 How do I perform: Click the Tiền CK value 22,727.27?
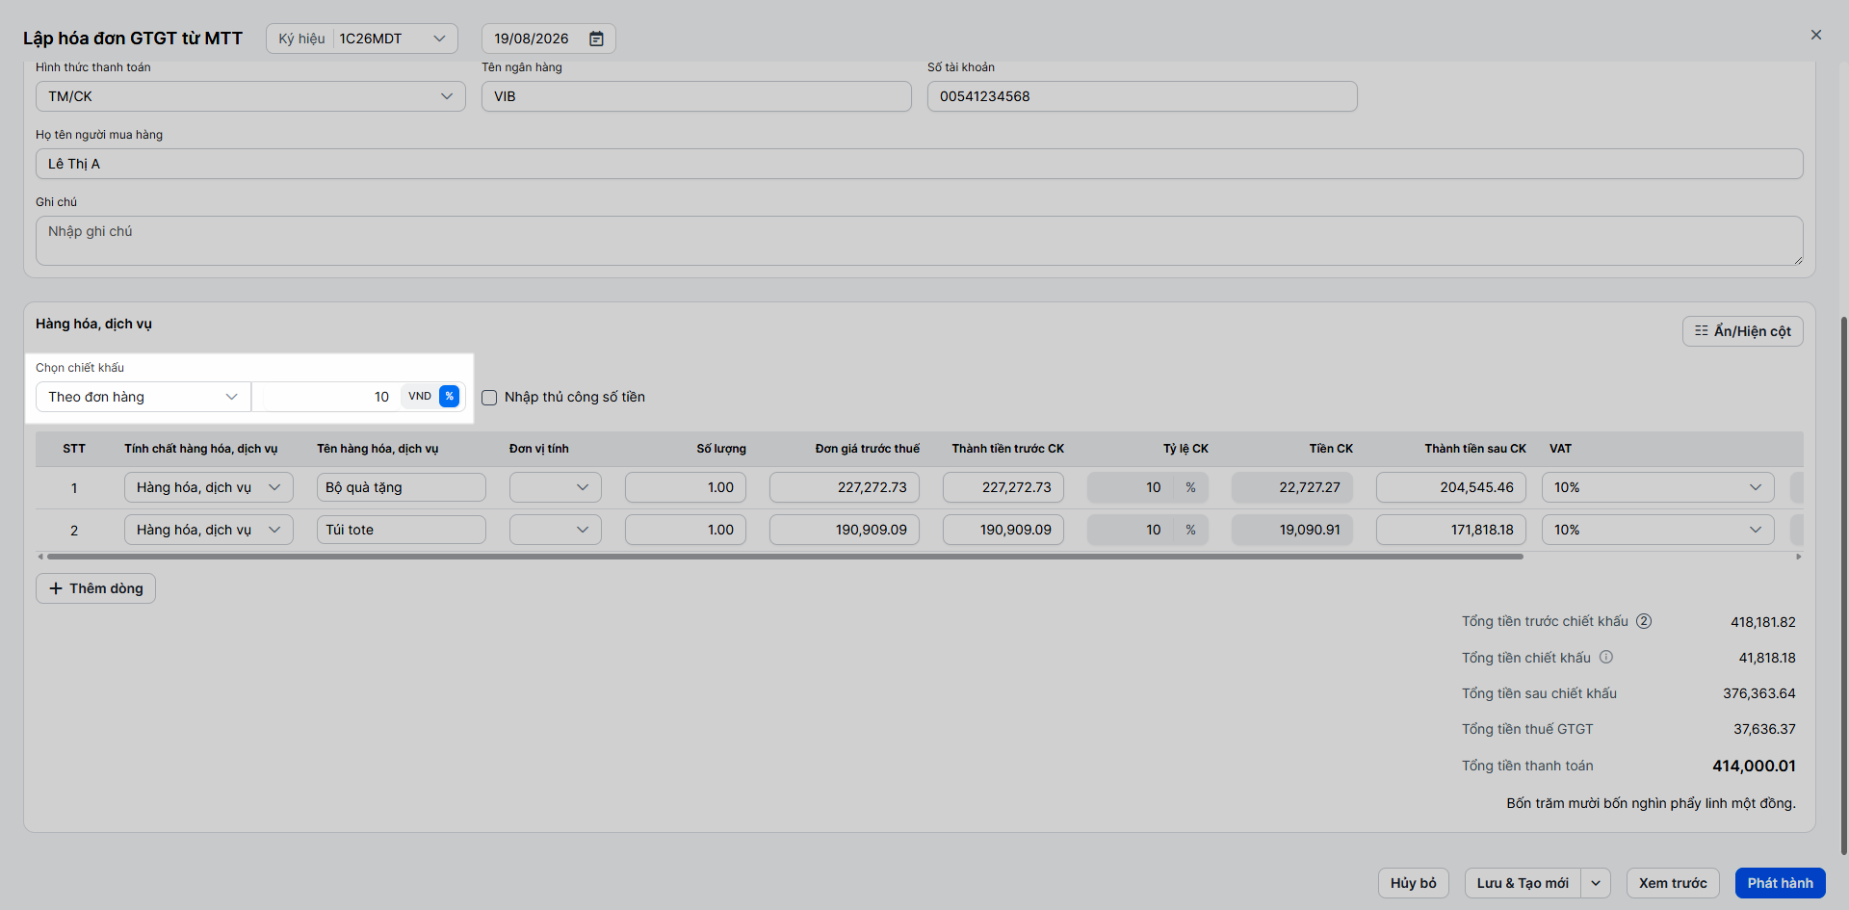[1292, 487]
